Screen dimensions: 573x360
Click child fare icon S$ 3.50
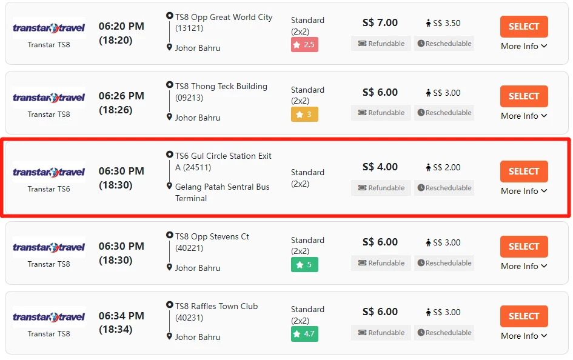click(x=428, y=23)
